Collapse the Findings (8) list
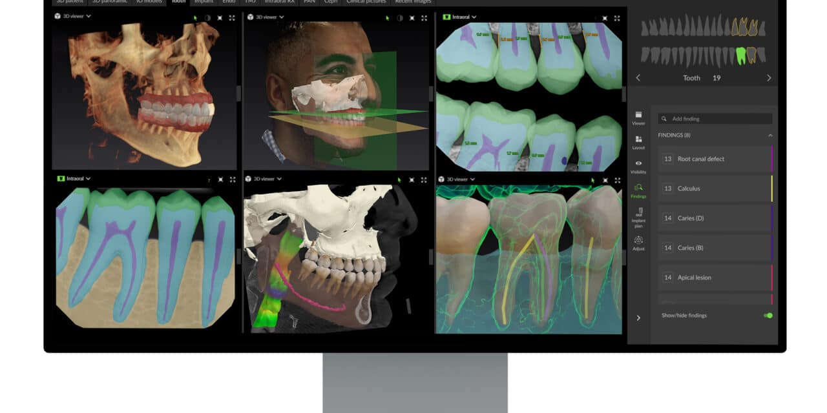 pyautogui.click(x=769, y=136)
